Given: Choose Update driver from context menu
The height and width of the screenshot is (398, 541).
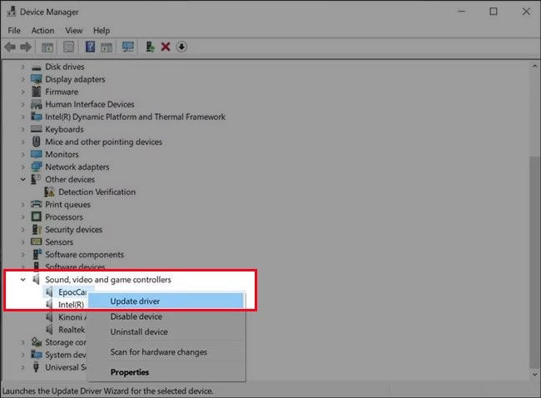Looking at the screenshot, I should (135, 301).
